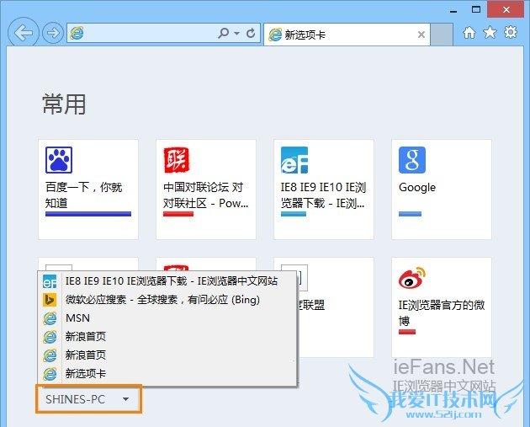
Task: Click the browser Forward arrow button
Action: 53,33
